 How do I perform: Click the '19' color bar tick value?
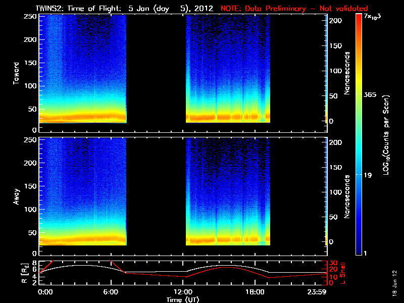coord(368,175)
